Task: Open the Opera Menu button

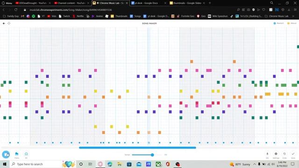Action: [x=7, y=3]
